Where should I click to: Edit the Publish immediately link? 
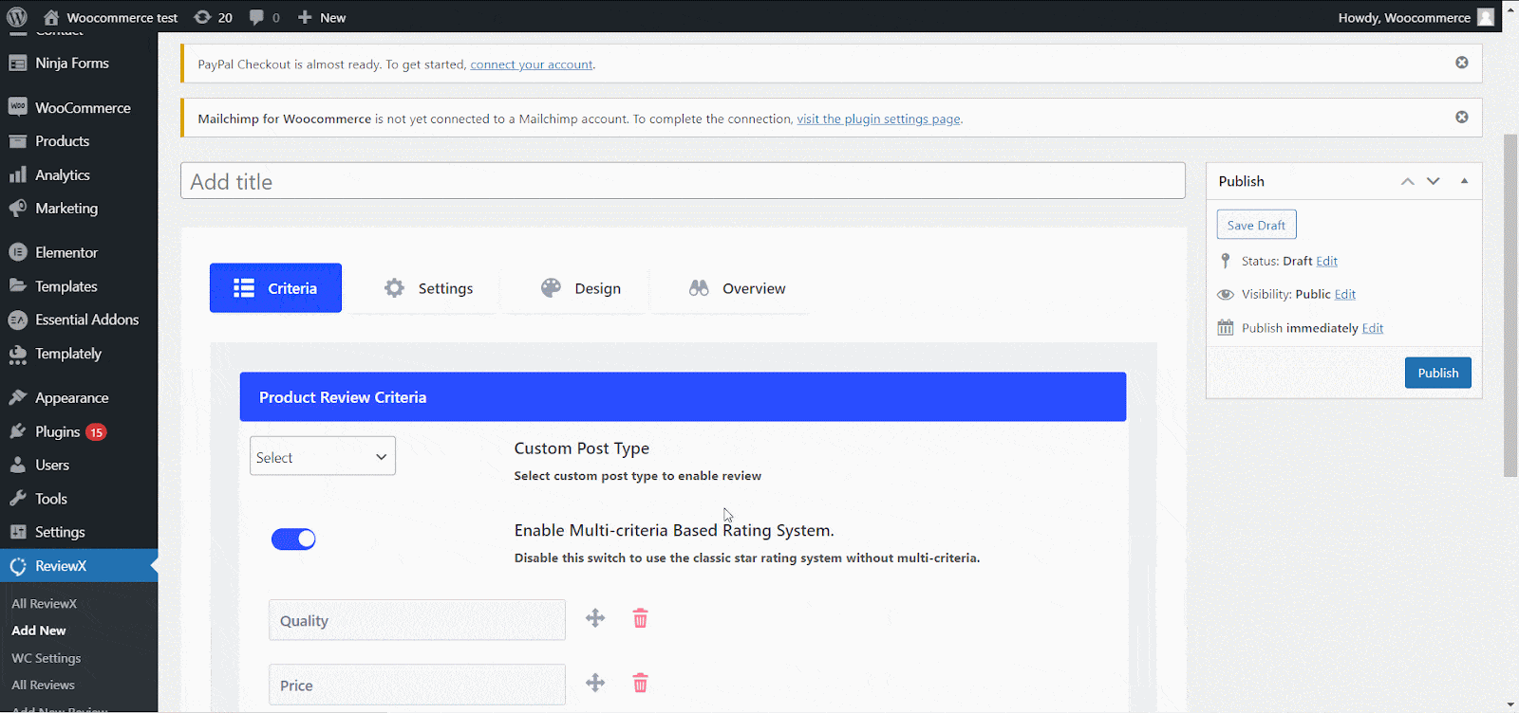coord(1373,328)
